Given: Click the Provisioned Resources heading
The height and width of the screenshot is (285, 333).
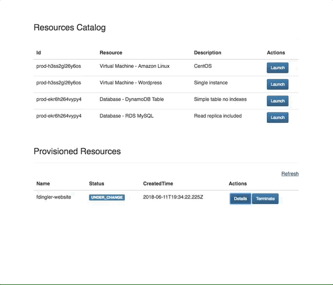Looking at the screenshot, I should click(78, 152).
